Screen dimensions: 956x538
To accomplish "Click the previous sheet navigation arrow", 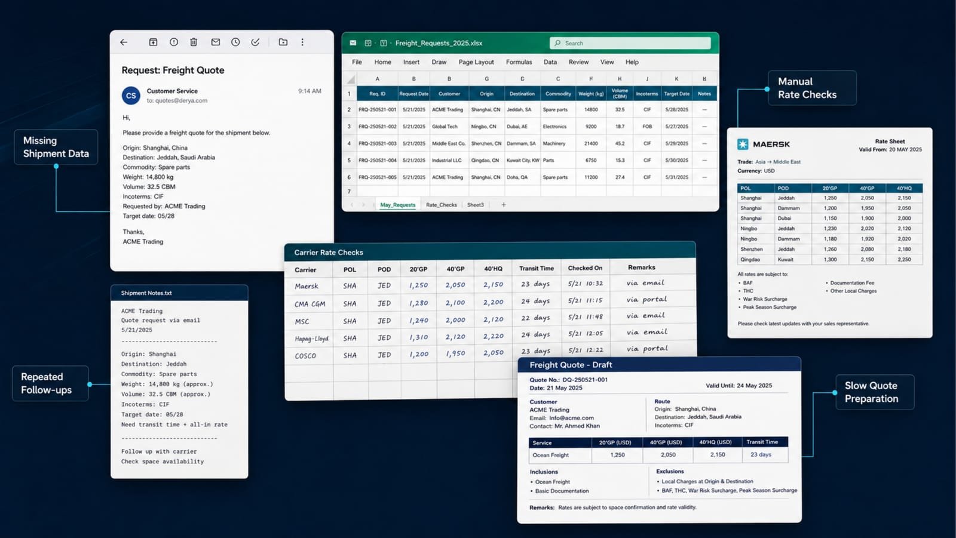I will click(x=352, y=205).
